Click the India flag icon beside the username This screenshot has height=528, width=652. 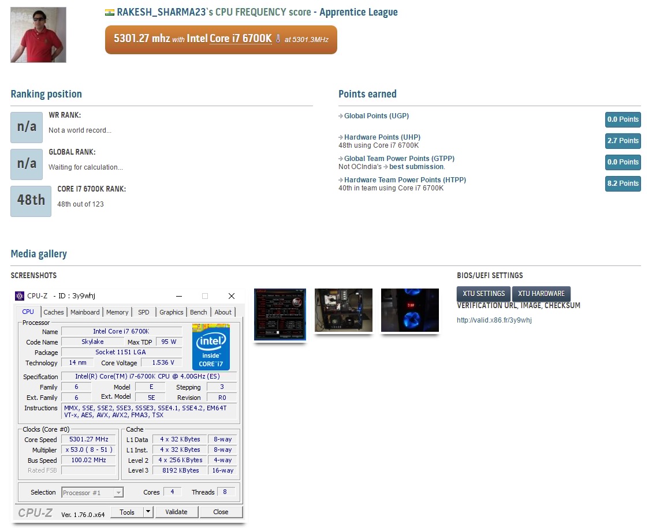tap(109, 13)
